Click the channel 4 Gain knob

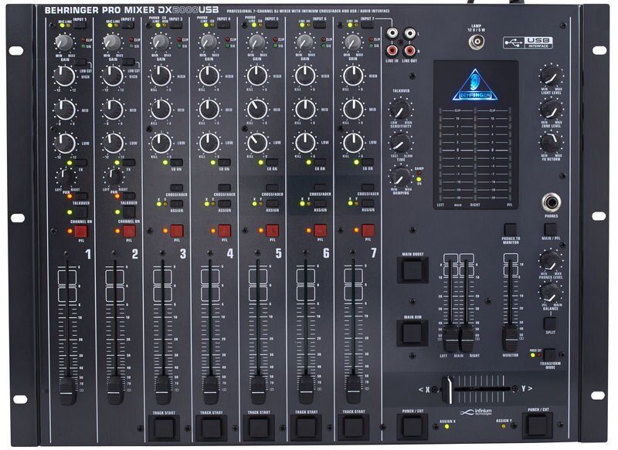tap(209, 42)
